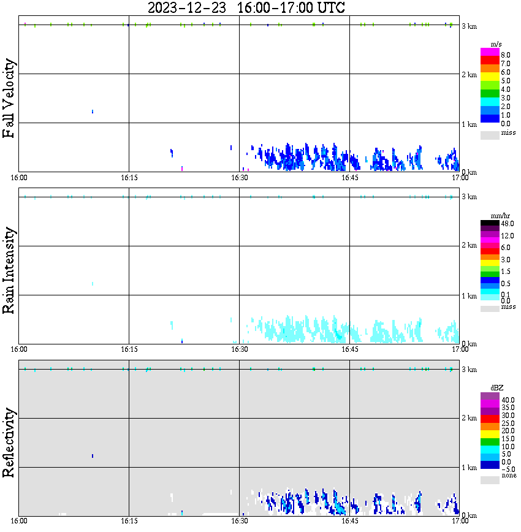Select yellow swatch in Reflectivity legend
The width and height of the screenshot is (521, 532).
(x=490, y=435)
